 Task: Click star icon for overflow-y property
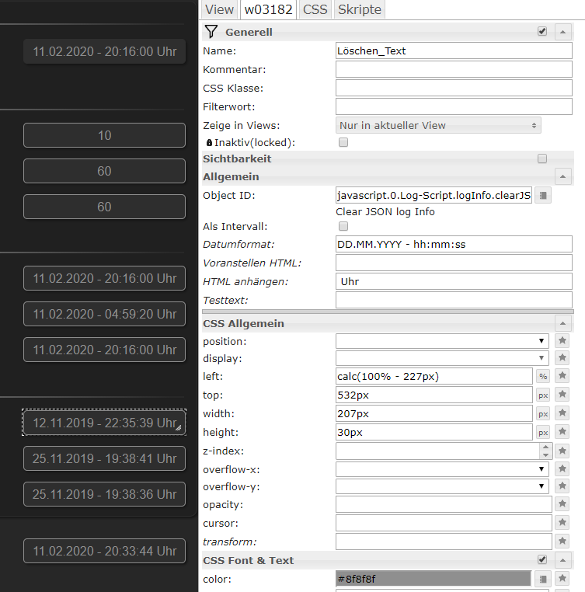click(562, 486)
